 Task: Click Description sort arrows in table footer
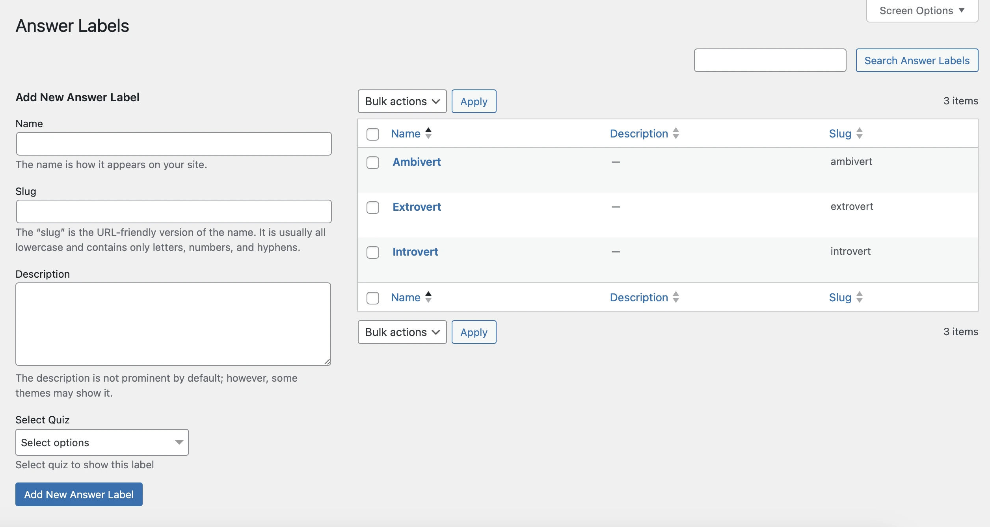tap(676, 297)
